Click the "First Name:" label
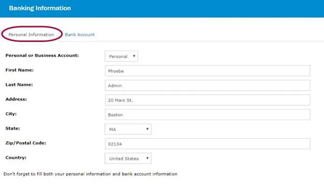 pyautogui.click(x=19, y=70)
